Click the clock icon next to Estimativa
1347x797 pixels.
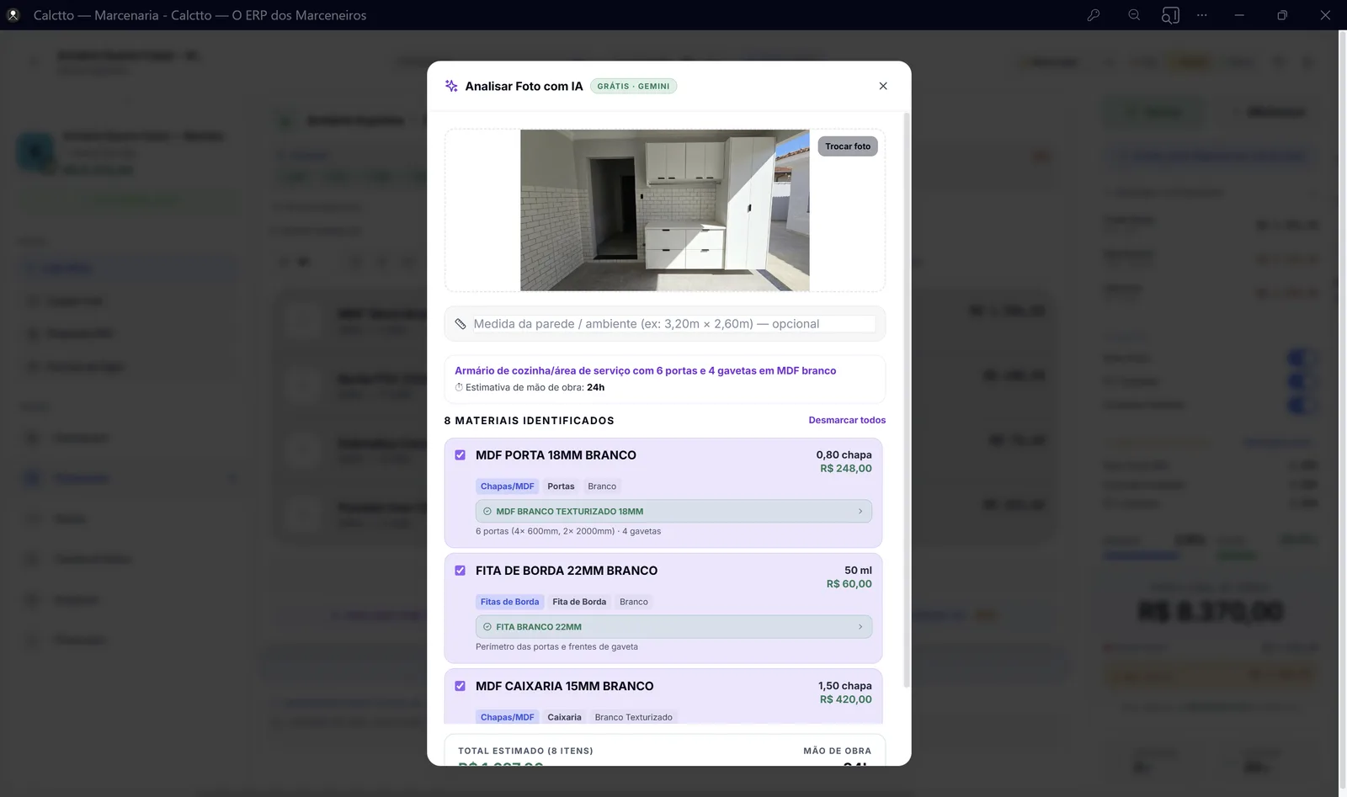(x=459, y=388)
